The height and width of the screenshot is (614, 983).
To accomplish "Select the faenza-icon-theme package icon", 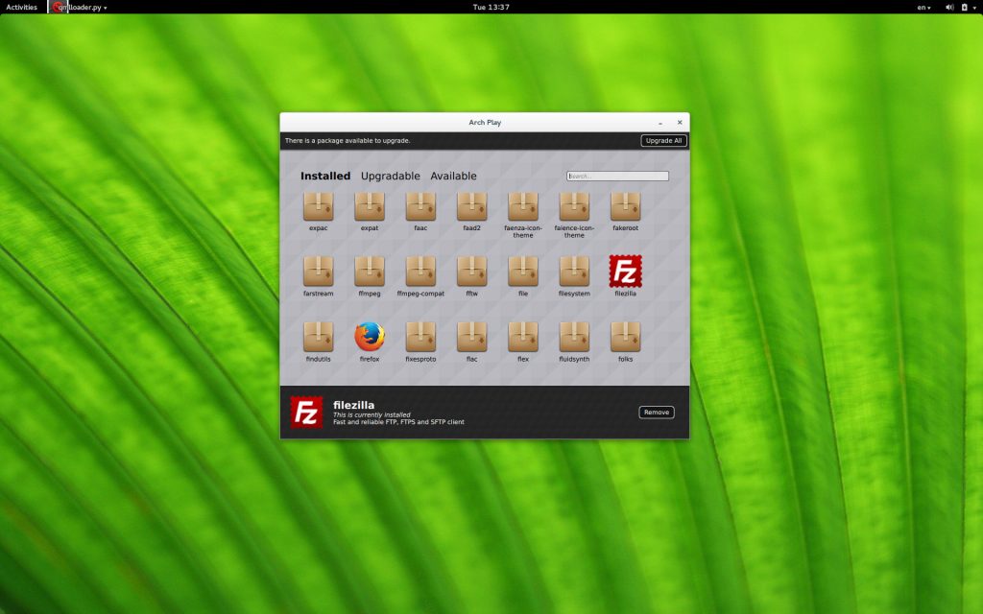I will click(523, 207).
